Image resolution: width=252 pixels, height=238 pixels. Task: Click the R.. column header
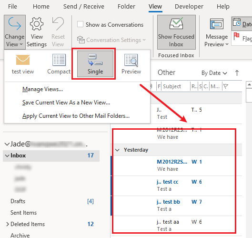click(x=194, y=86)
